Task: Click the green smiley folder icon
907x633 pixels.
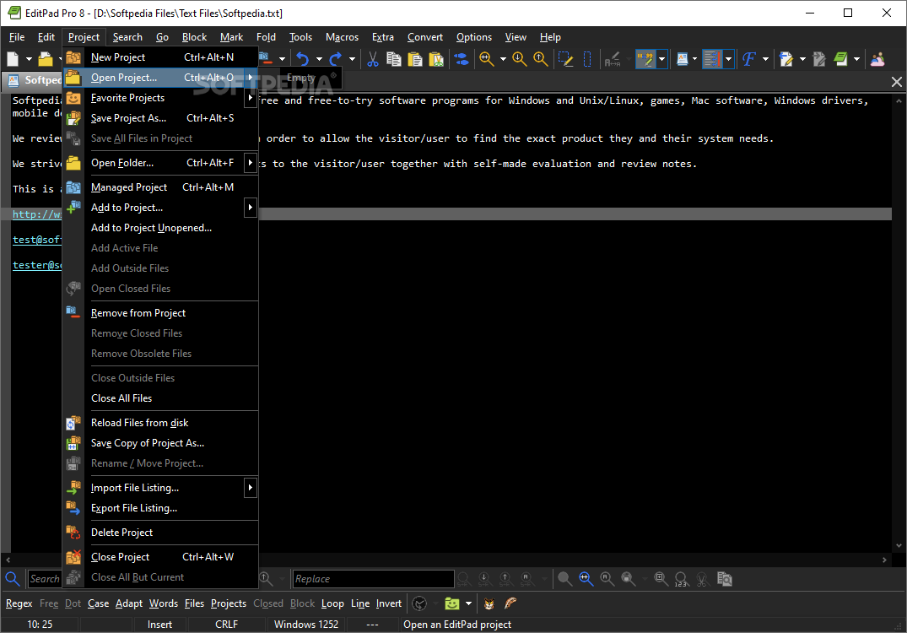Action: (x=451, y=603)
